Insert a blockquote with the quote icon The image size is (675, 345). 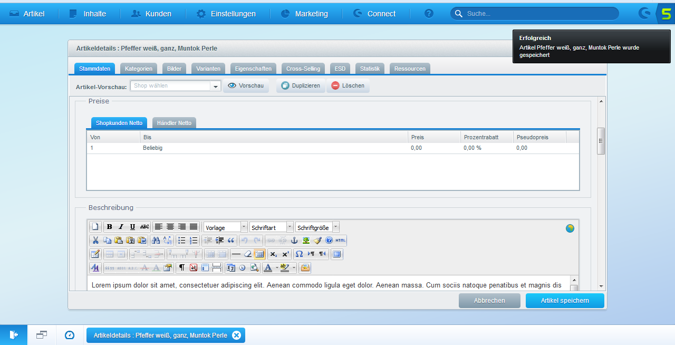click(x=230, y=240)
